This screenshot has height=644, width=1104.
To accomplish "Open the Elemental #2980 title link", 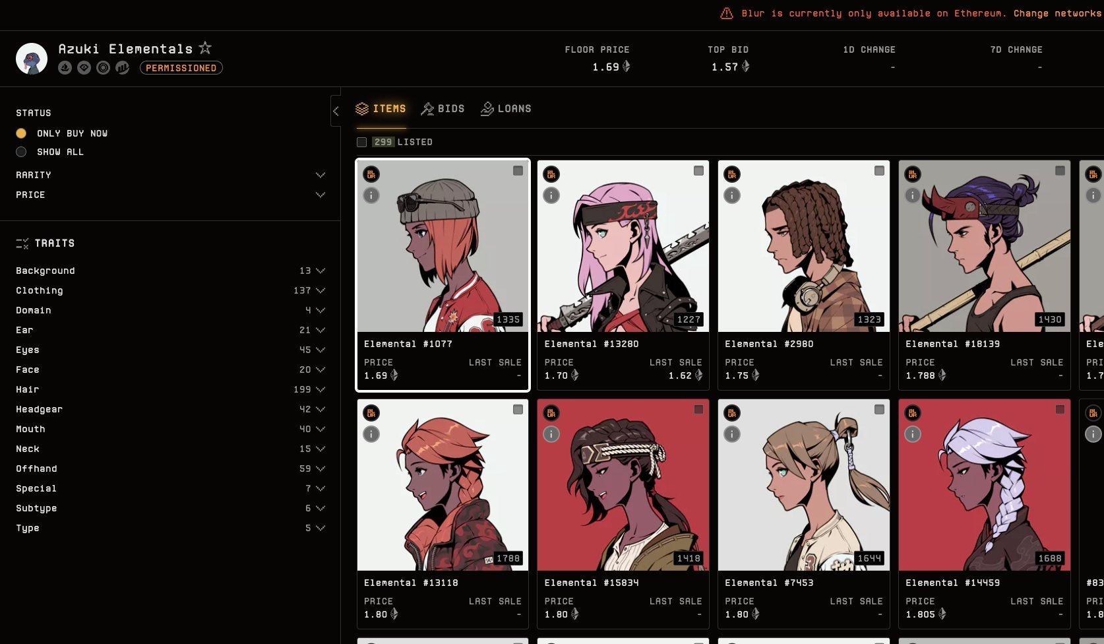I will tap(769, 344).
